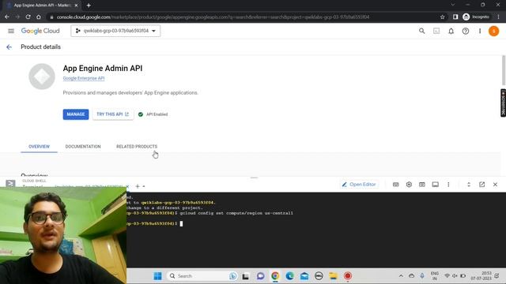The width and height of the screenshot is (506, 284).
Task: Add a new Cloud Shell tab
Action: (x=138, y=186)
